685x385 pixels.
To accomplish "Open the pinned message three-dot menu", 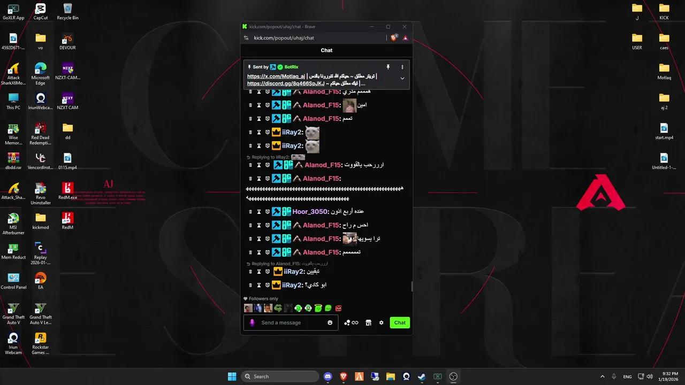I will (402, 67).
